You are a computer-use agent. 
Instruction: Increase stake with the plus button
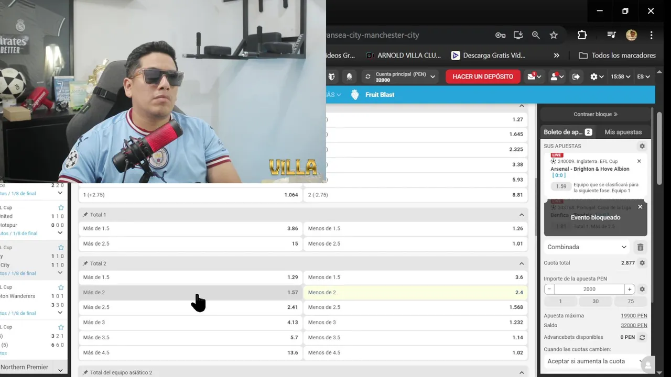click(630, 289)
